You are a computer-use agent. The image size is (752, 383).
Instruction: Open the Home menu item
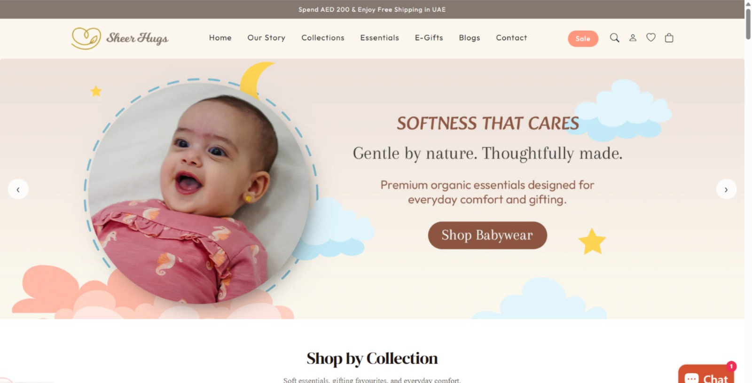[x=220, y=38]
